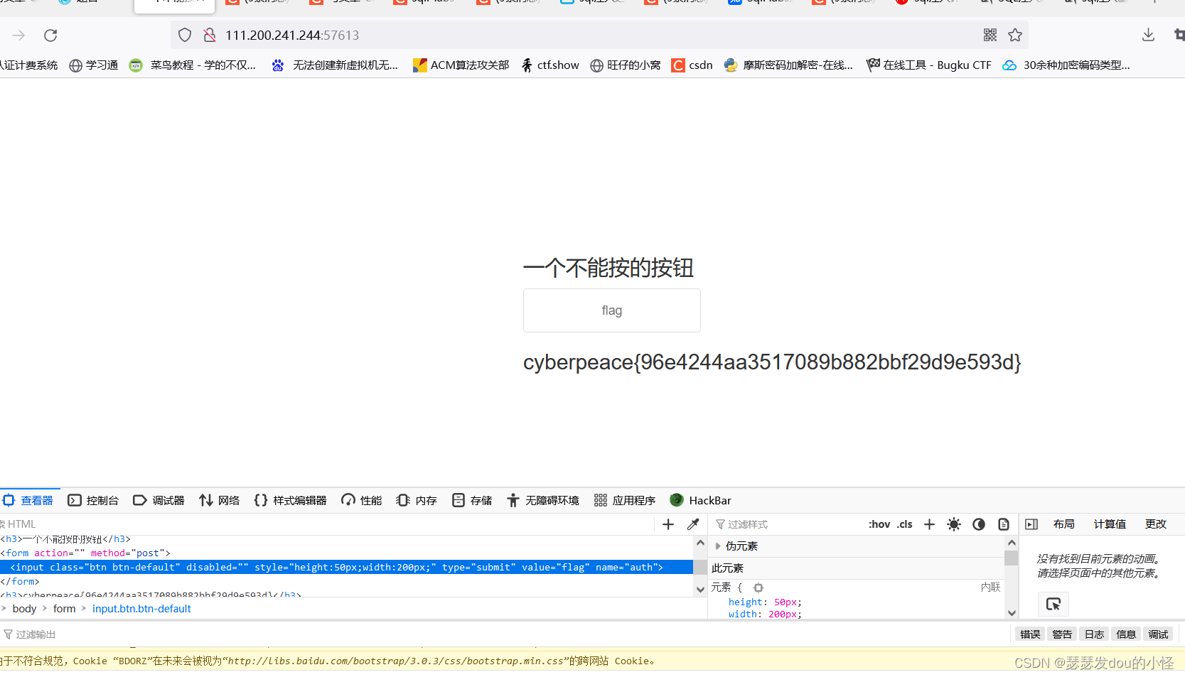Click the 过滤输出 filter output field
The height and width of the screenshot is (677, 1185).
pos(505,634)
